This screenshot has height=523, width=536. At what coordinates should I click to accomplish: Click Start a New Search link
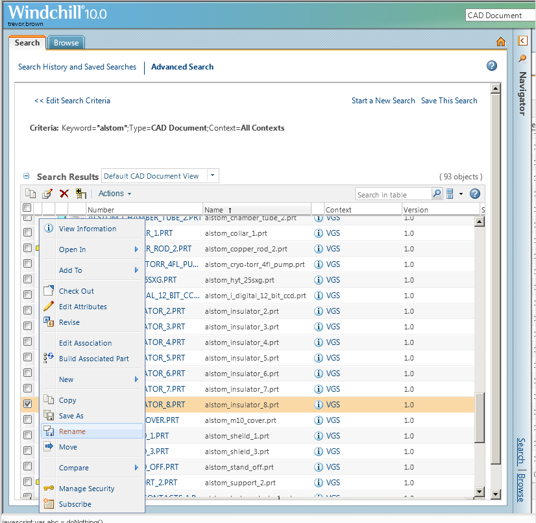tap(383, 101)
